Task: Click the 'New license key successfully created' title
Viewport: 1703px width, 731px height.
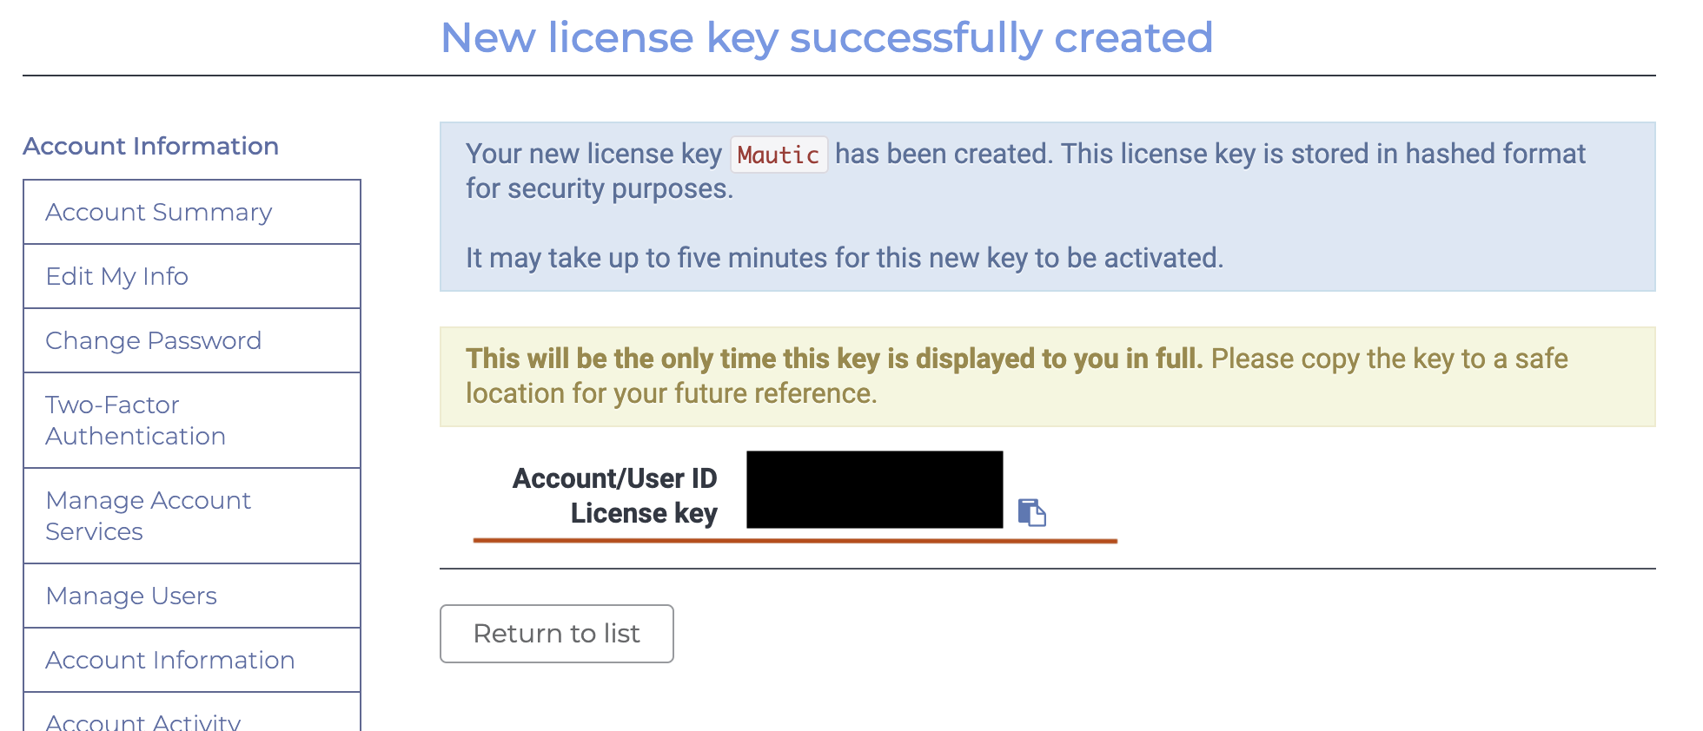Action: pyautogui.click(x=826, y=38)
